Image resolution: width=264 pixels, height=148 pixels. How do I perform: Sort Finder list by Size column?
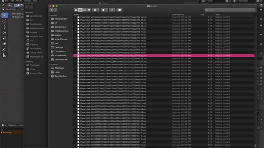[x=203, y=15]
